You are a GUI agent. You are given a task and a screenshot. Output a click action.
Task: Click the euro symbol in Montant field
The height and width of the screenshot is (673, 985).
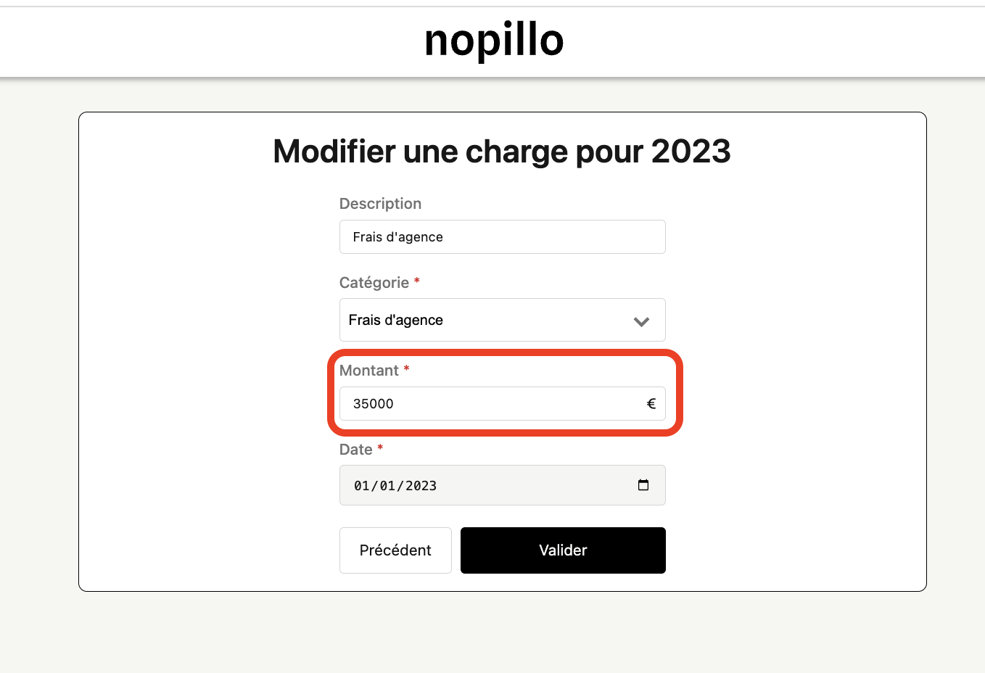click(651, 404)
